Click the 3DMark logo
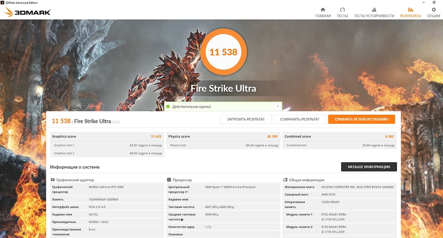This screenshot has height=238, width=443. tap(28, 12)
